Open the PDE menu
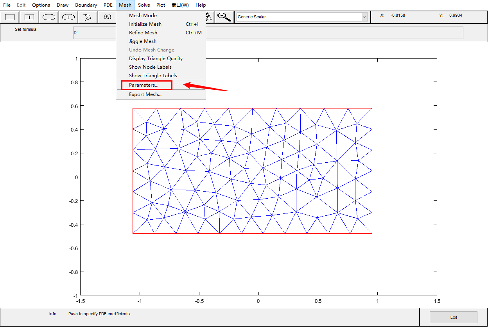 [108, 5]
